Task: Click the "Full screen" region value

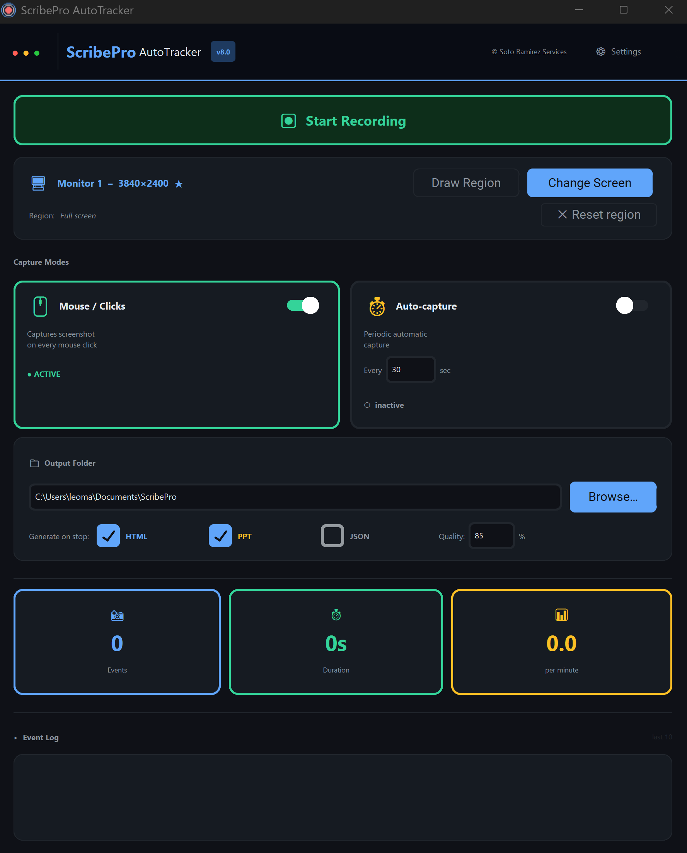Action: click(78, 216)
